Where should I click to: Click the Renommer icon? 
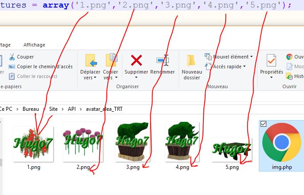(x=162, y=60)
